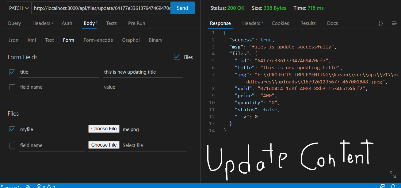Open the notifications bell in status bar

click(x=393, y=186)
